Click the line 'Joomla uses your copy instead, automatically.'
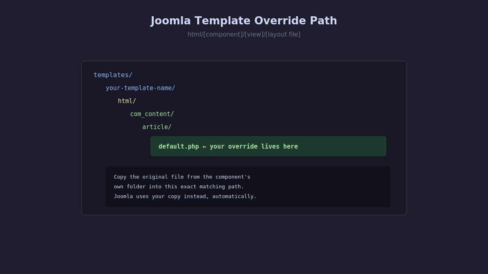 coord(185,196)
